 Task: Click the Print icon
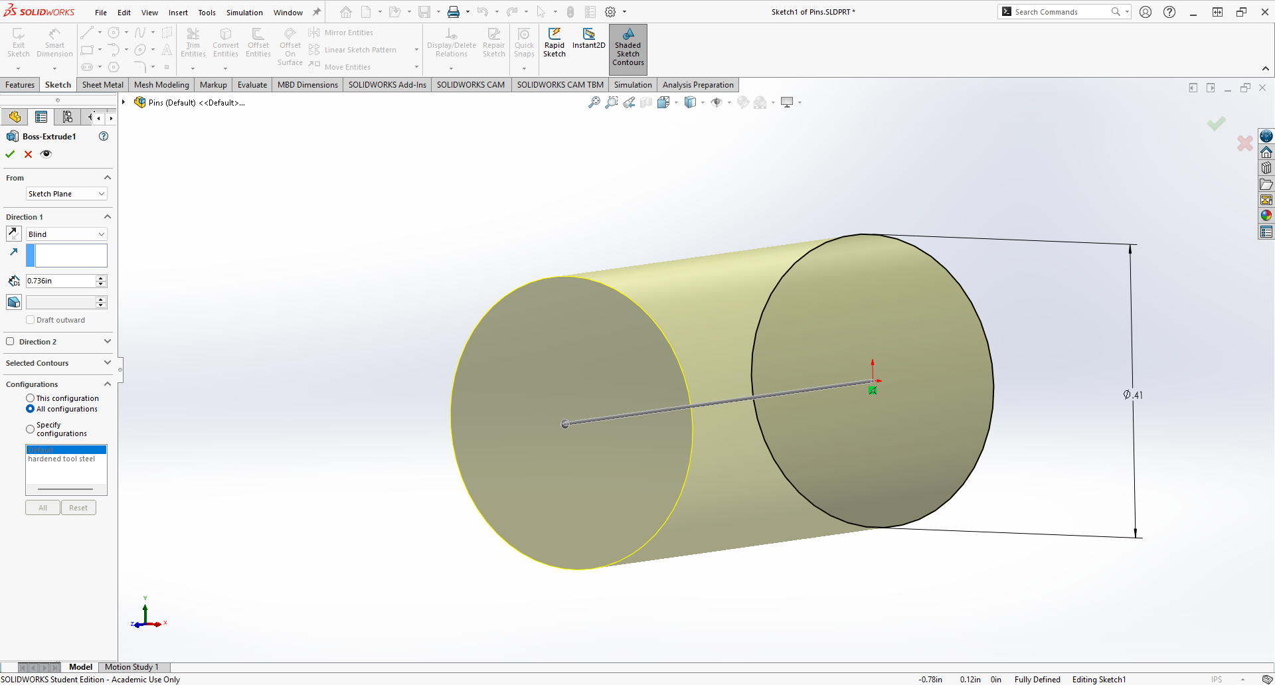454,12
